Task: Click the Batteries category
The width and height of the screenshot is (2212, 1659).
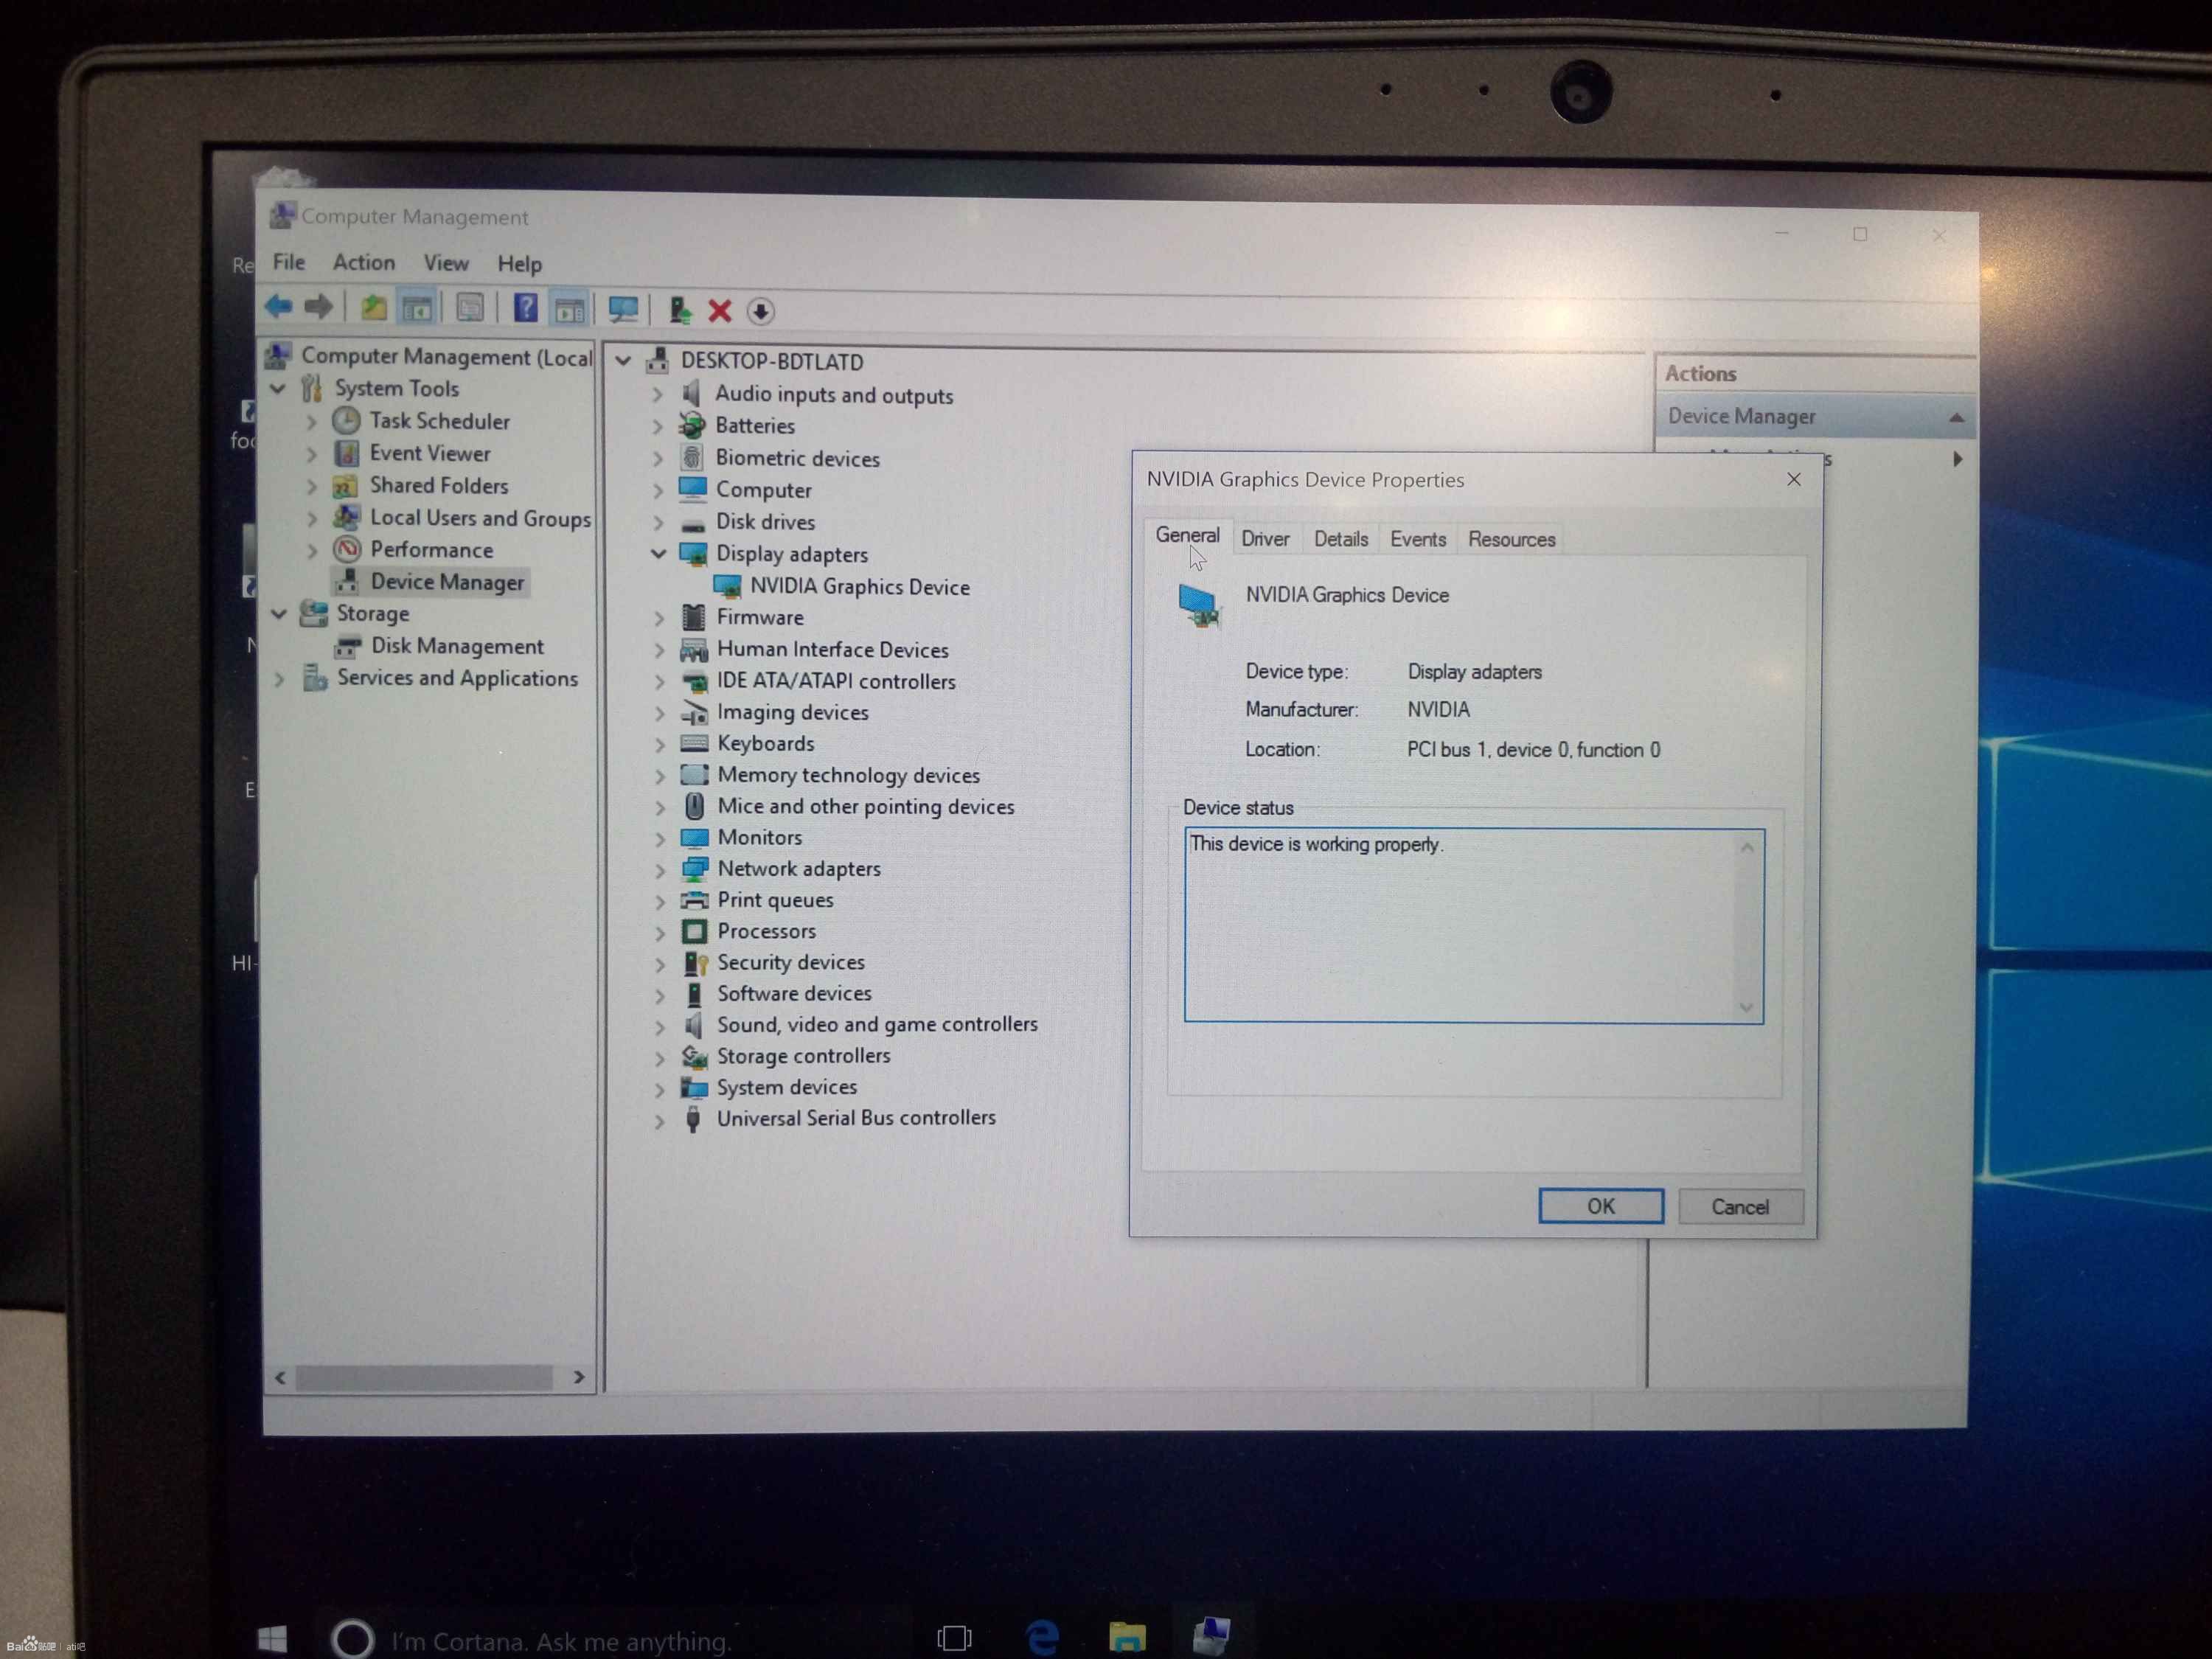Action: click(x=755, y=426)
